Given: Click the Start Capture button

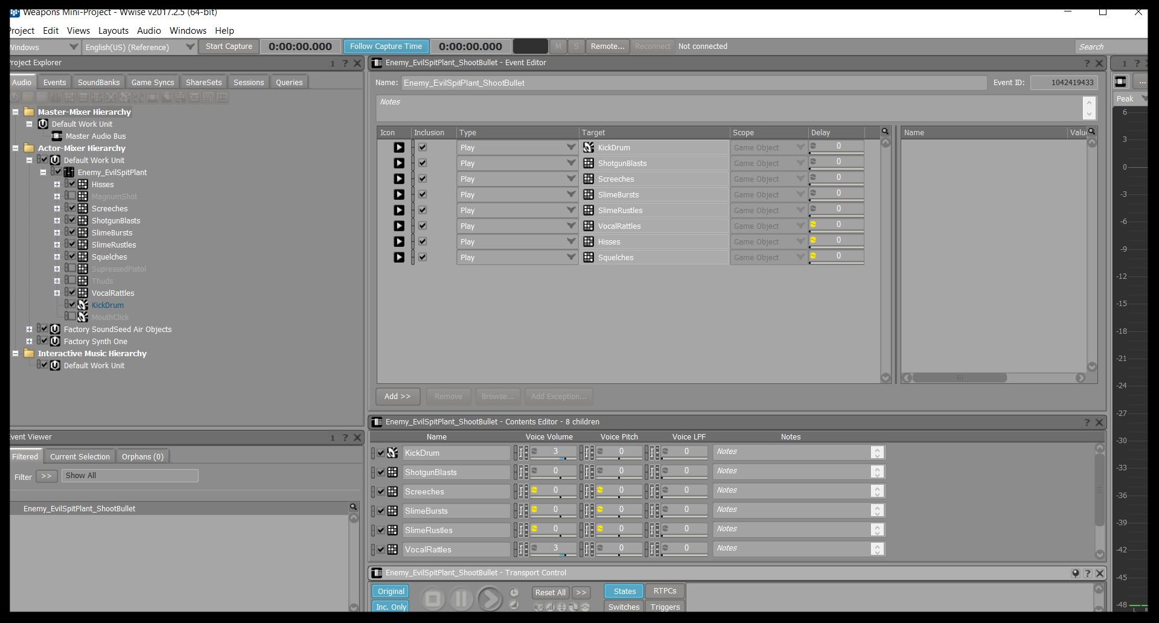Looking at the screenshot, I should coord(229,46).
